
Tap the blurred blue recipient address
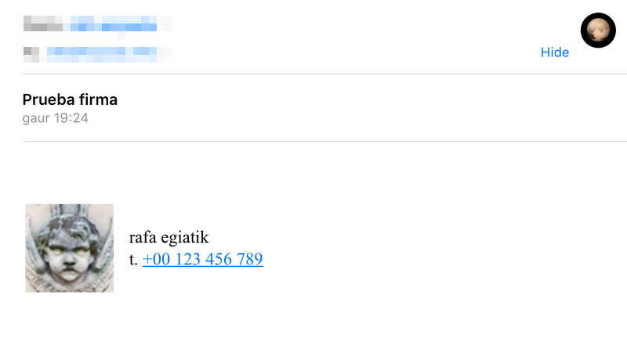click(x=102, y=54)
